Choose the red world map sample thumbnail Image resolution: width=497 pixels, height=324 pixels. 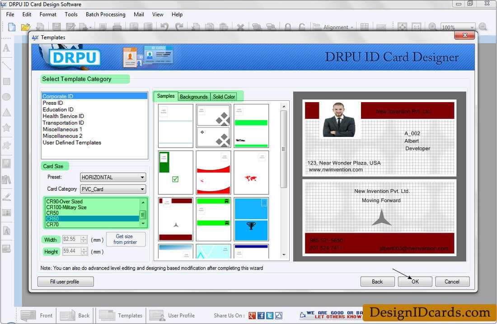[251, 173]
